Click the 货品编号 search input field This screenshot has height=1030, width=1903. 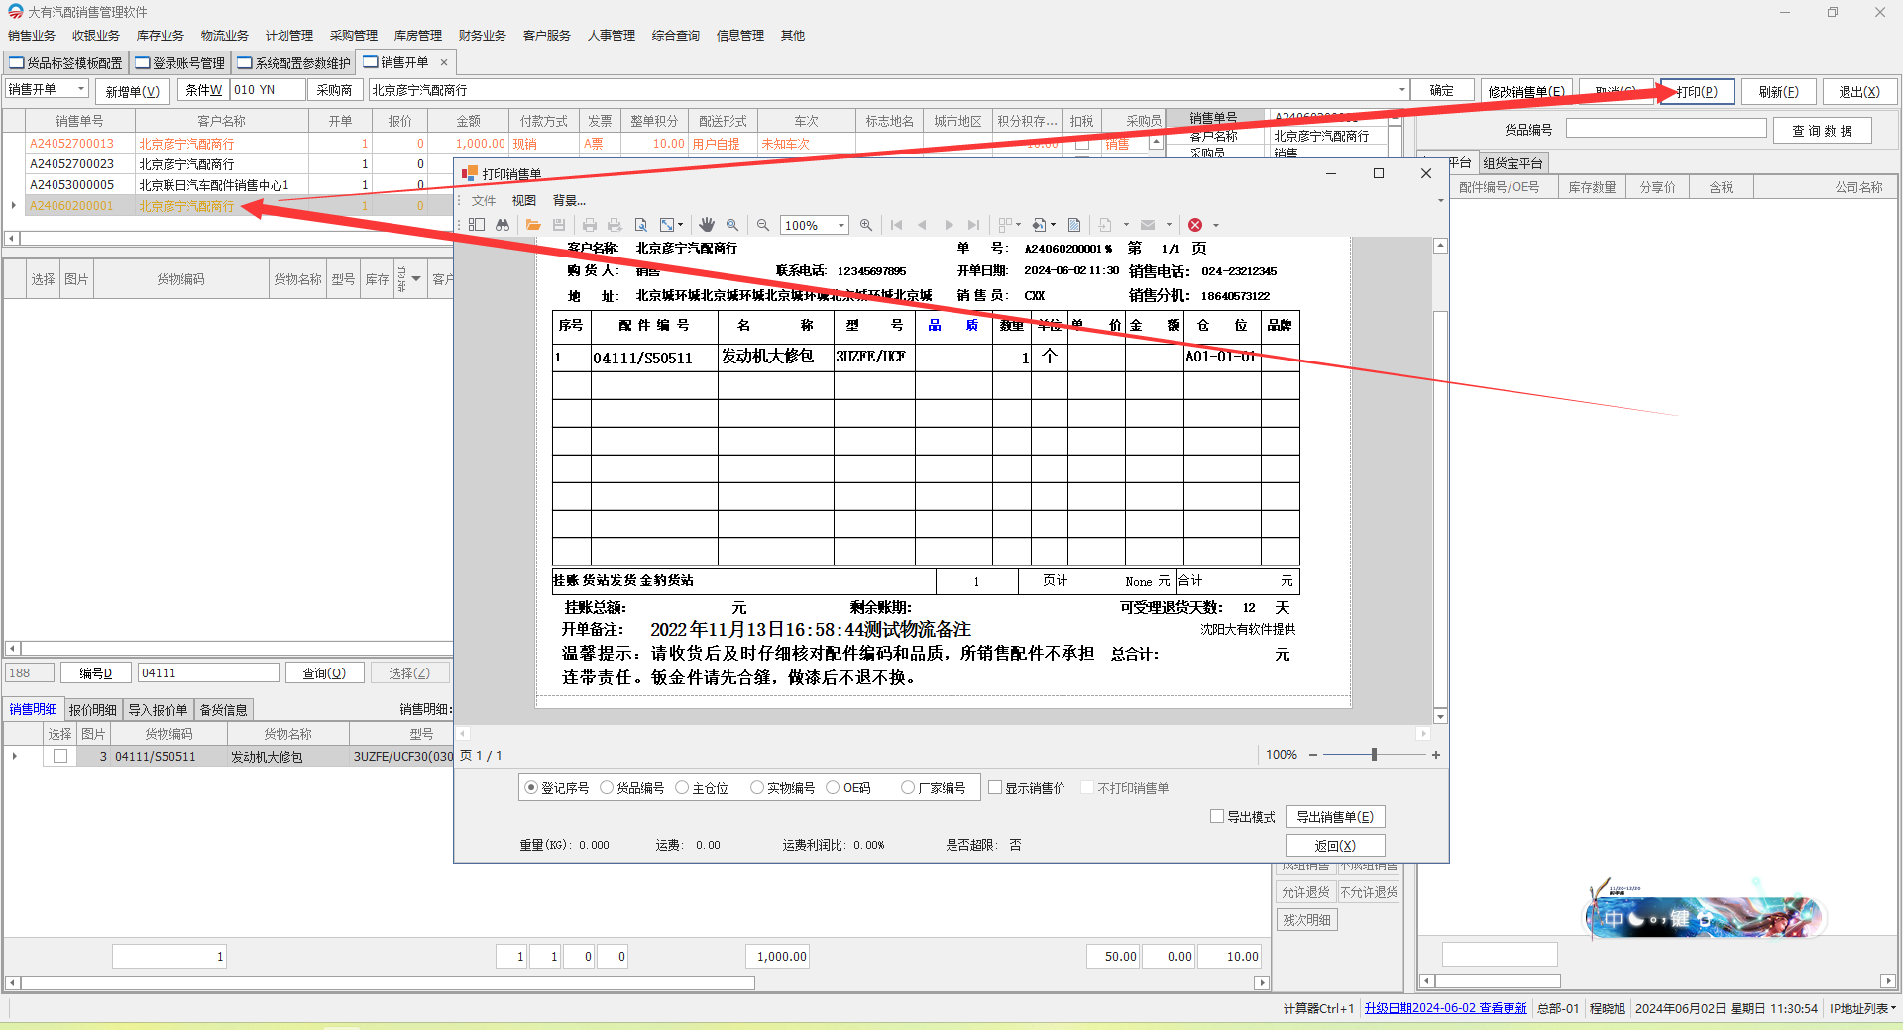pyautogui.click(x=1666, y=129)
